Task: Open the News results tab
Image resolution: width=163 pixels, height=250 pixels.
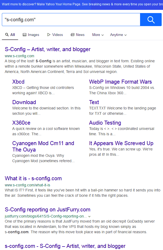Action: coord(78,35)
